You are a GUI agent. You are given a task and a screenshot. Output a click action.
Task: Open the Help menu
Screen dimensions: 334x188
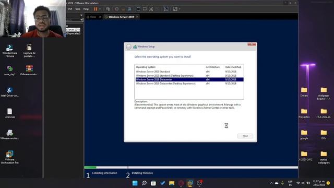point(86,9)
